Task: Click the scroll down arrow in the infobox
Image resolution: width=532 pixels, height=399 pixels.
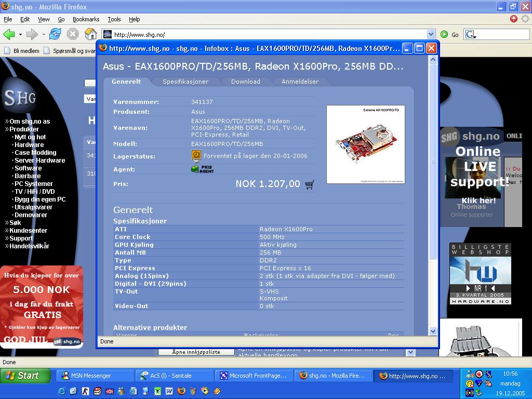Action: click(433, 331)
